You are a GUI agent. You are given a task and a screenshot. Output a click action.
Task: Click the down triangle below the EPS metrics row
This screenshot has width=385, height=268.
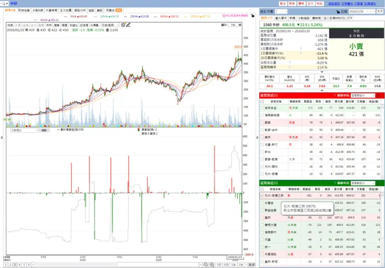tap(322, 91)
